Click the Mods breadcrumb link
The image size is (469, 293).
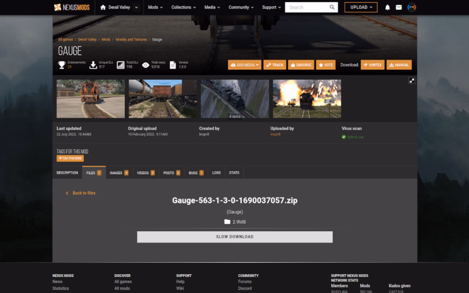tap(106, 40)
